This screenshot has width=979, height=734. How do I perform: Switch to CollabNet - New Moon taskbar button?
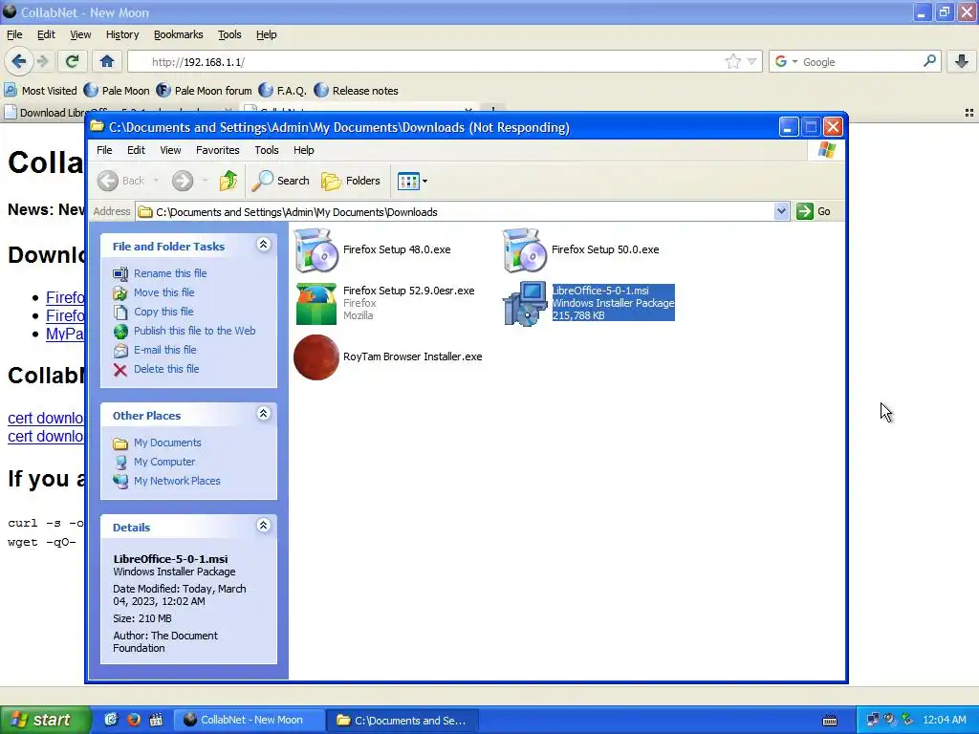point(249,720)
